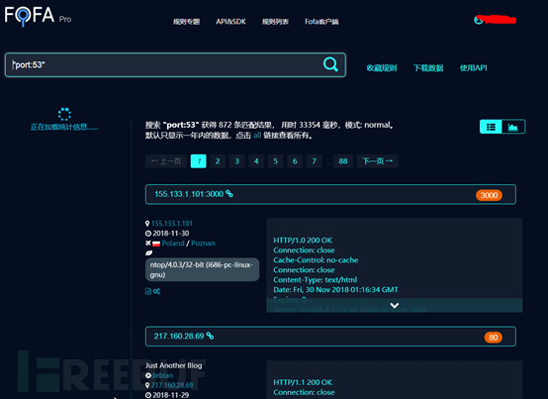
Task: Click the 'Cache-Control: no-cache' line
Action: (316, 259)
